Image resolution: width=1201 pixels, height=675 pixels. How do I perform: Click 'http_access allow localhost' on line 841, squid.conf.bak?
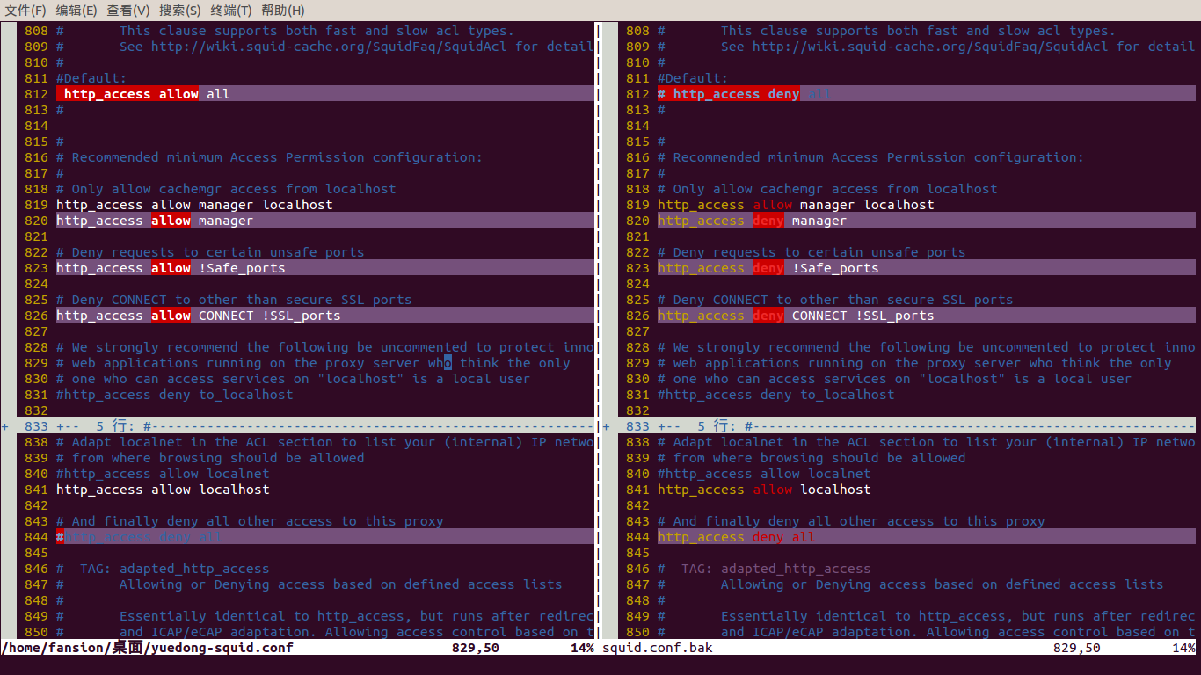click(764, 490)
